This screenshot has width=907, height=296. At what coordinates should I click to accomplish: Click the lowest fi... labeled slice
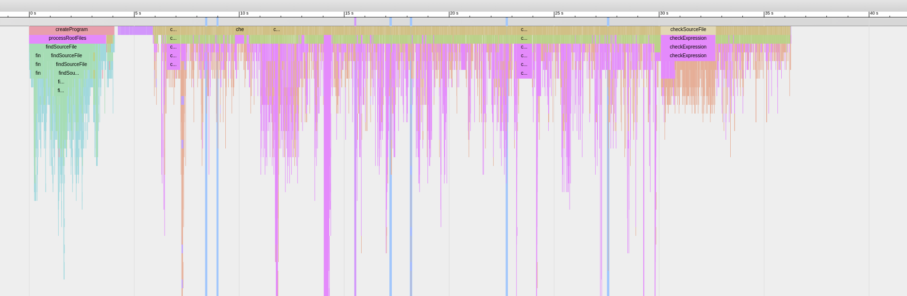(61, 91)
